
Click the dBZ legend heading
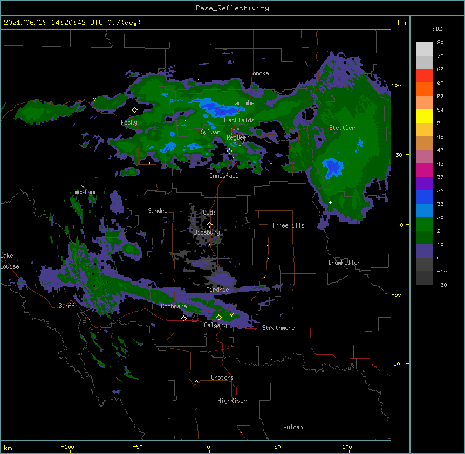click(437, 29)
